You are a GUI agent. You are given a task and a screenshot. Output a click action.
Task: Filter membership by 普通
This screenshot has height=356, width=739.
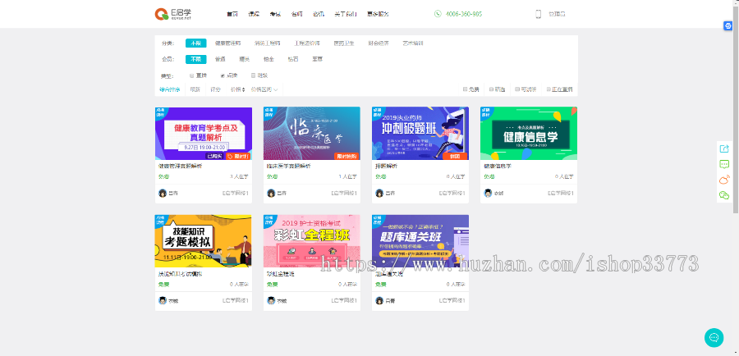[x=220, y=59]
